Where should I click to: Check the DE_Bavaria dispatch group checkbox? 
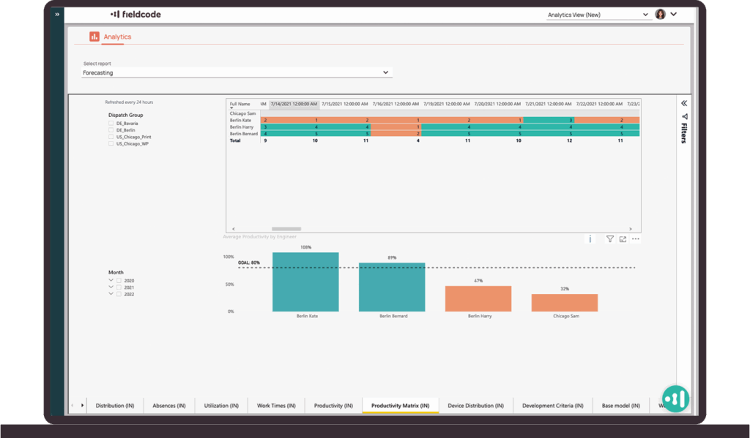(111, 124)
